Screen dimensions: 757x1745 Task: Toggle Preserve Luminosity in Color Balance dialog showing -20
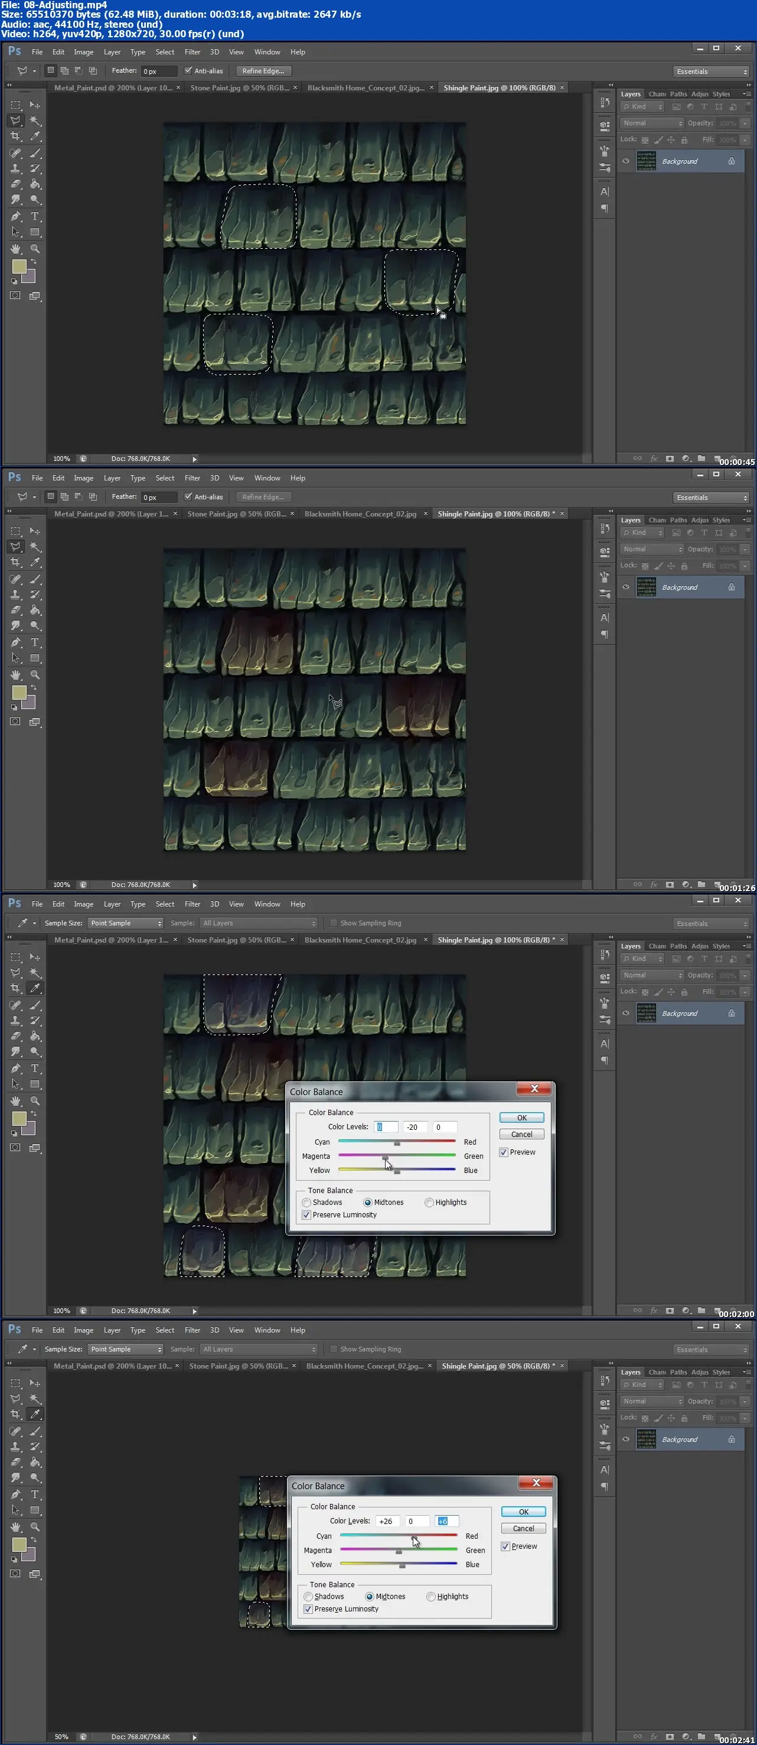[x=306, y=1214]
